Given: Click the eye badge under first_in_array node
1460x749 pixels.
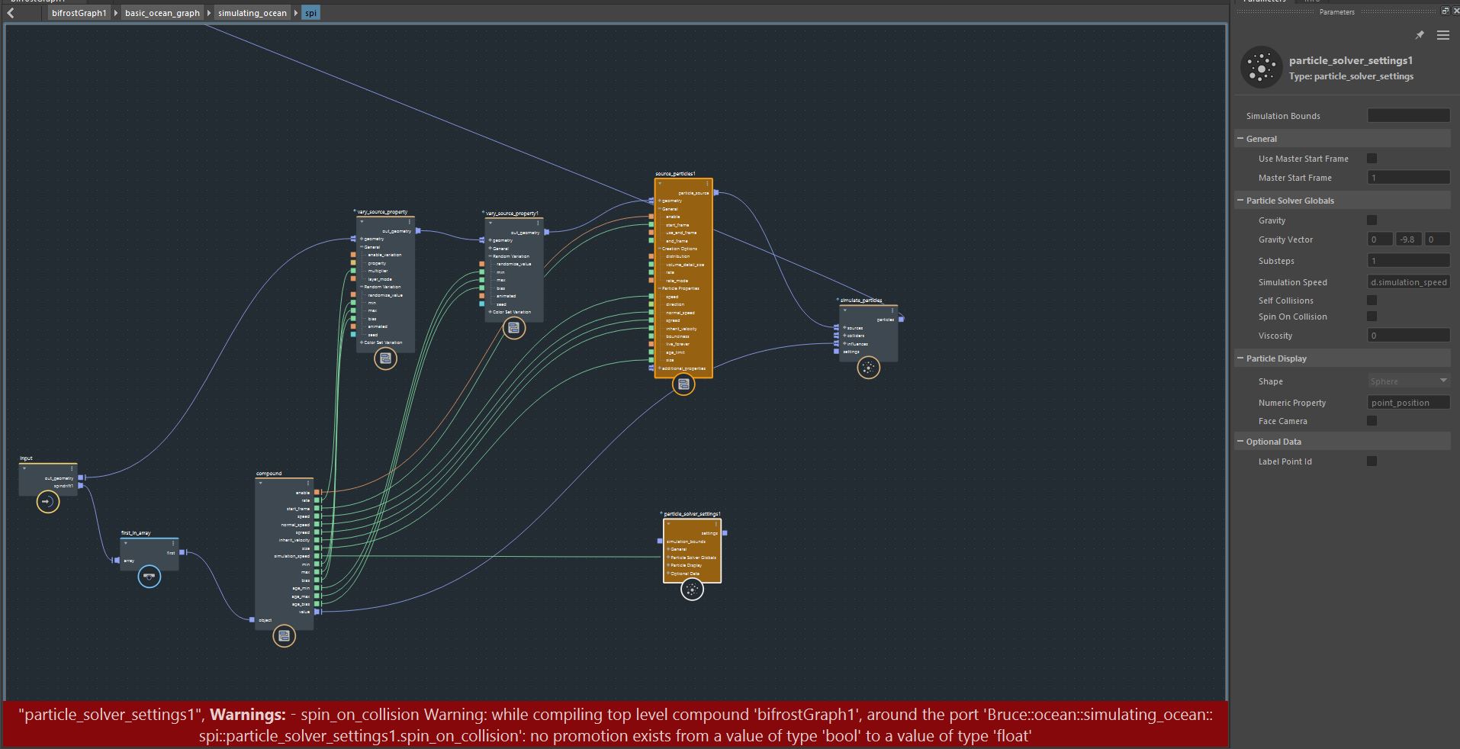Looking at the screenshot, I should pos(147,577).
